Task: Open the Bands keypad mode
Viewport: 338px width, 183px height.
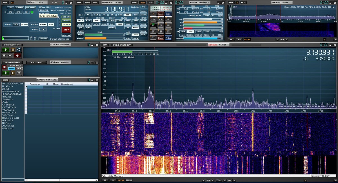Action: [x=161, y=14]
